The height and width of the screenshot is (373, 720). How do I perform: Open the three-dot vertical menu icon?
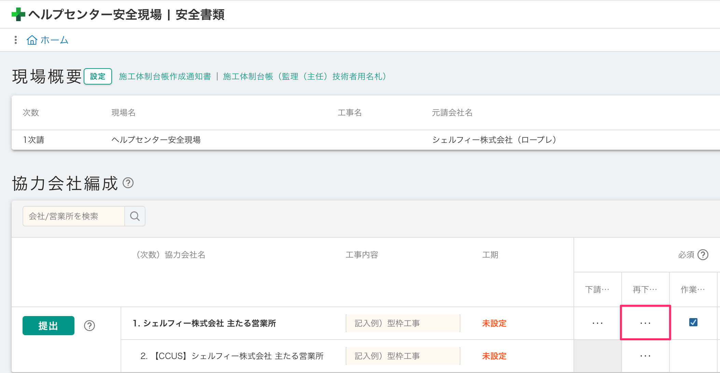click(15, 40)
